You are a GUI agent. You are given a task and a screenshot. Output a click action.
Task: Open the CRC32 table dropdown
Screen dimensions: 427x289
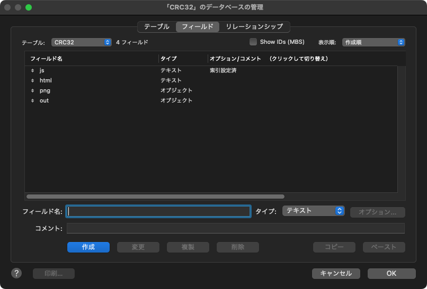(x=82, y=42)
